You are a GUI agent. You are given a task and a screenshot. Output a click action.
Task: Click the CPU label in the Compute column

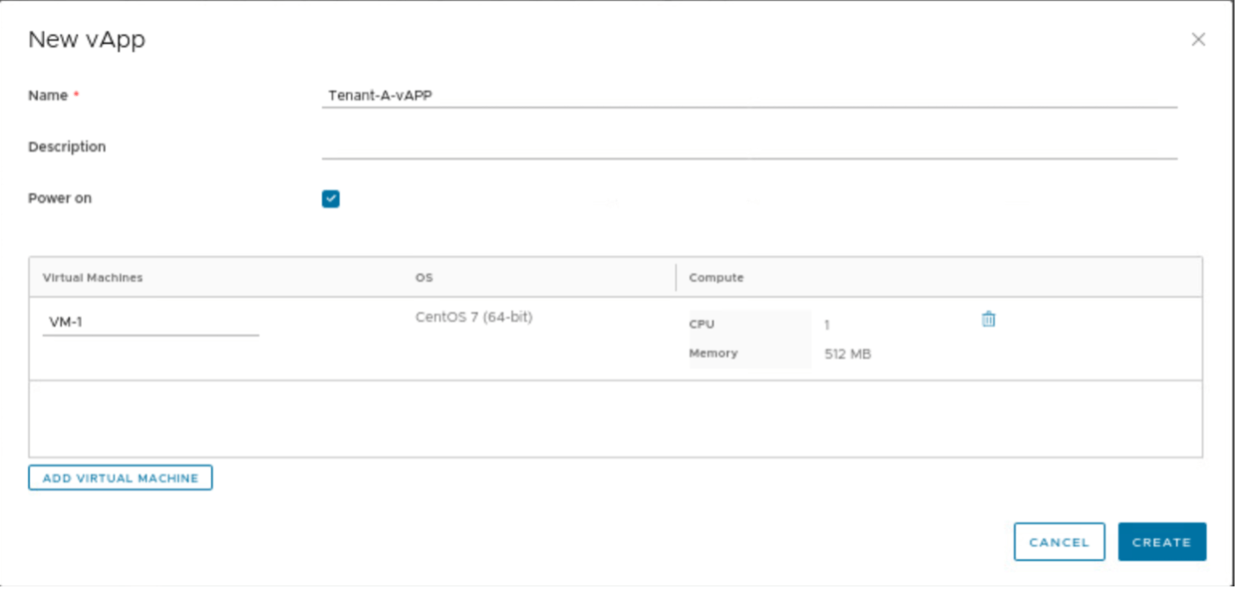(700, 324)
